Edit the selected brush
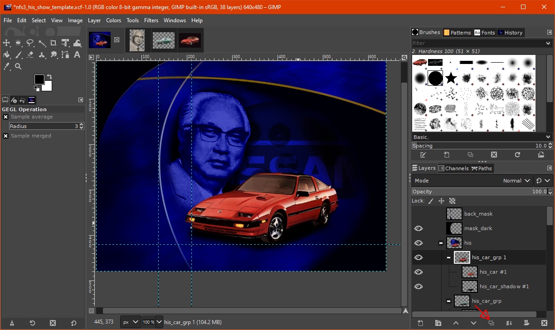The image size is (555, 330). point(423,155)
